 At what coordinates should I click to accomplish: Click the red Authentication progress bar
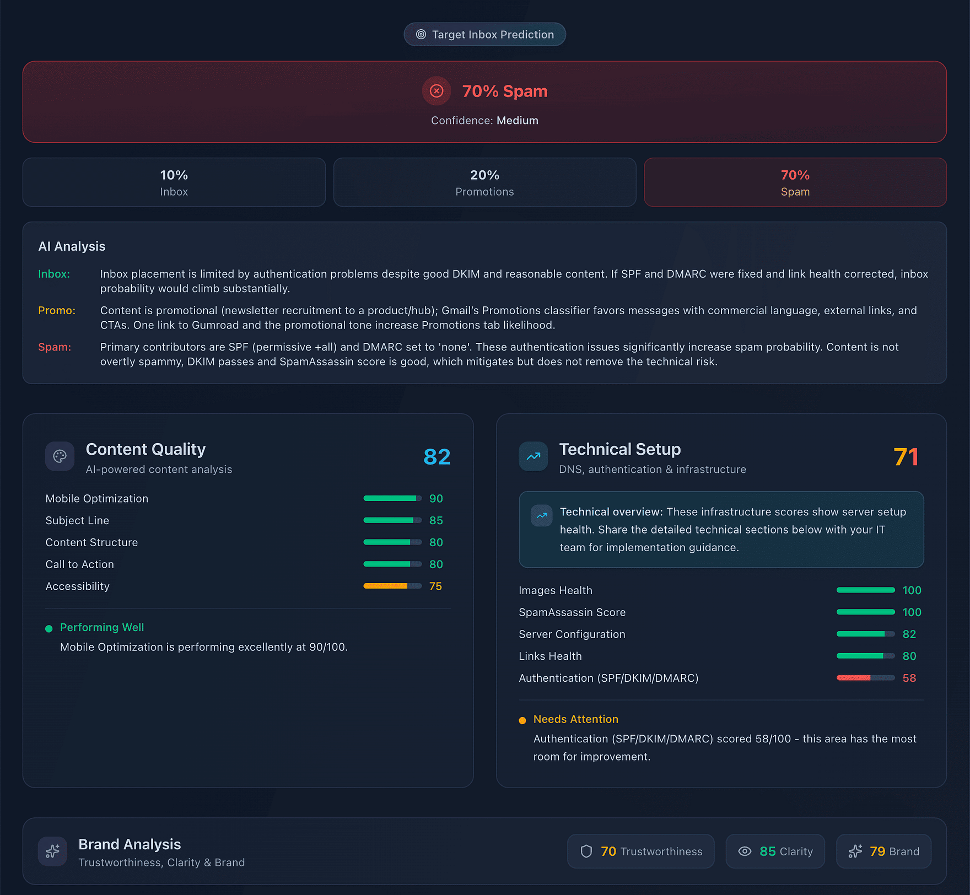coord(866,678)
